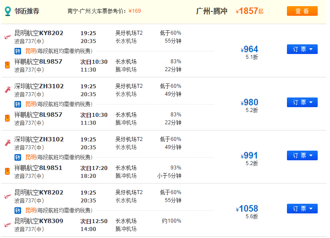Click the orange 昆明 transfer city in the ¥980 itinerary
Screen dimensions: 330x238
(x=30, y=104)
